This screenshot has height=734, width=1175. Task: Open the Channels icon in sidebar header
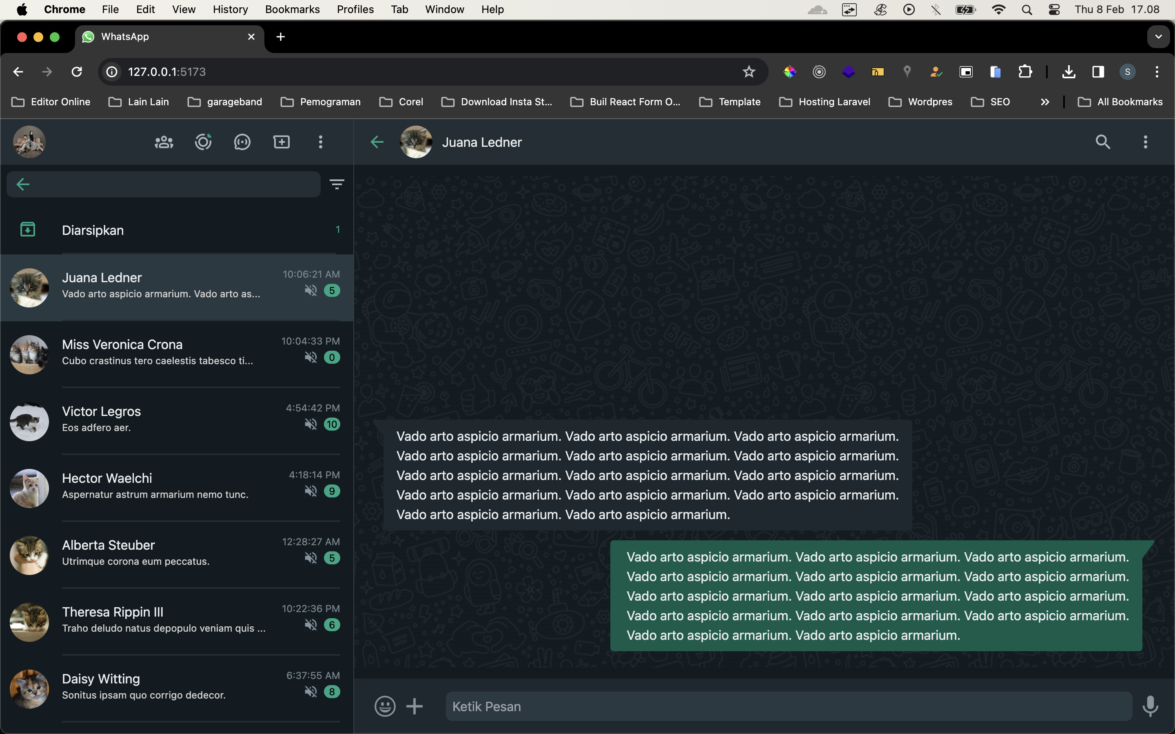point(242,142)
